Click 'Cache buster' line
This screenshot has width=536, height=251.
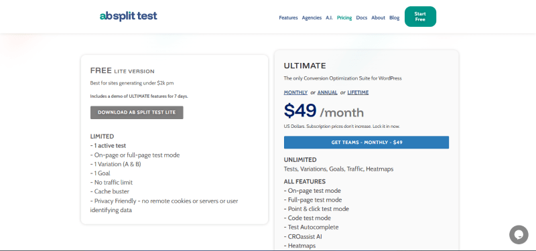coord(109,191)
